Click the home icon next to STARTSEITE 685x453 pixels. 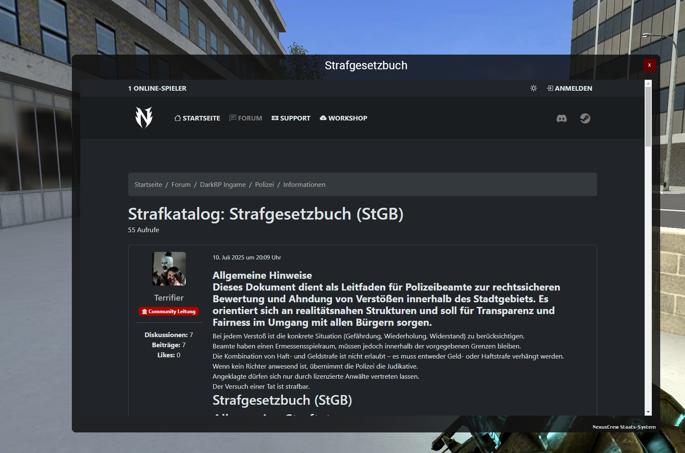177,118
